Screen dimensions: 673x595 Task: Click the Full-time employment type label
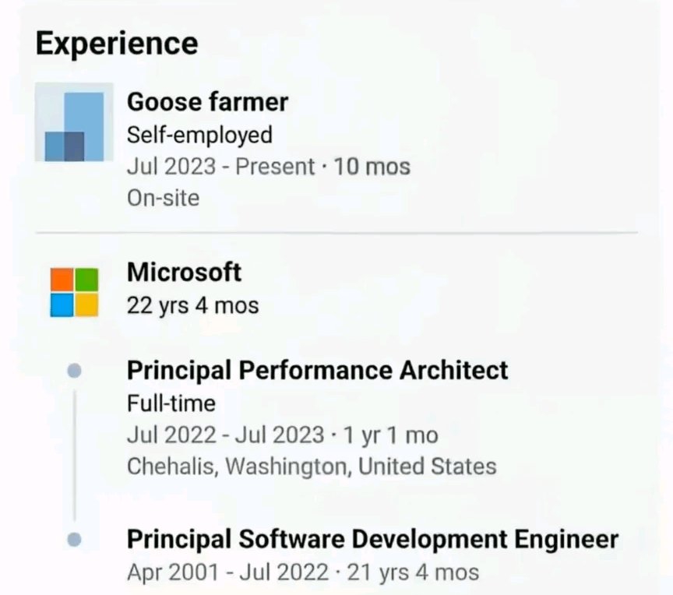pos(171,403)
